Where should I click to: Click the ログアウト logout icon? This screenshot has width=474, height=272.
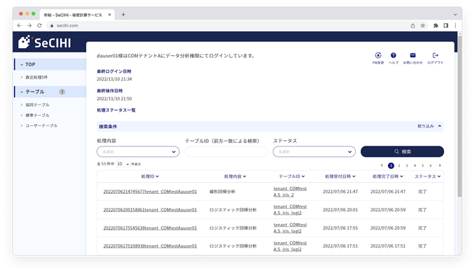click(436, 56)
